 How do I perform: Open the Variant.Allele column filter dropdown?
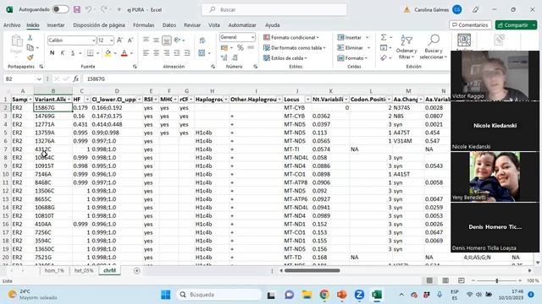coord(69,100)
